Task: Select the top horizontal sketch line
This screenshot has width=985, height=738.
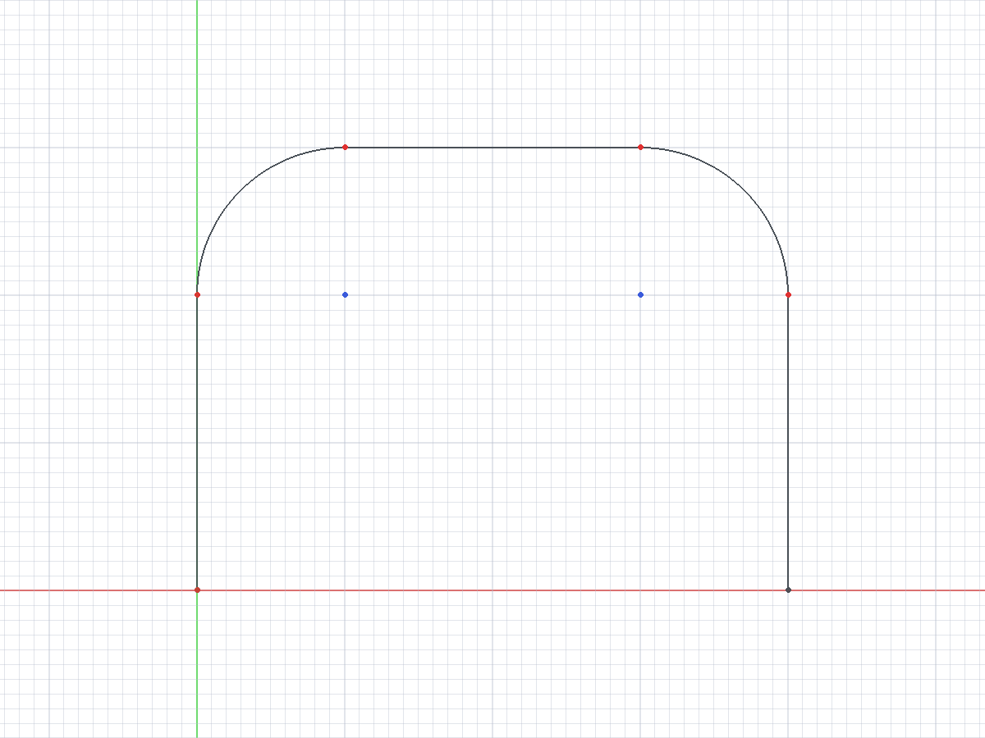Action: [x=492, y=148]
